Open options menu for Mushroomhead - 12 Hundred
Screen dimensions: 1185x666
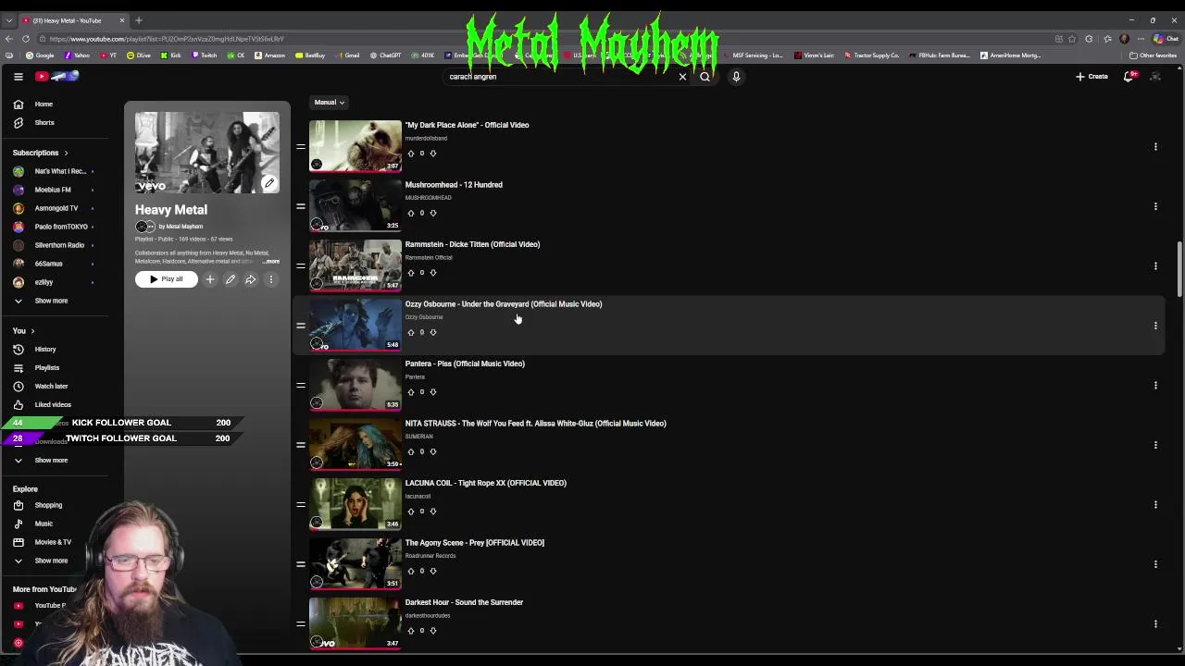point(1155,206)
